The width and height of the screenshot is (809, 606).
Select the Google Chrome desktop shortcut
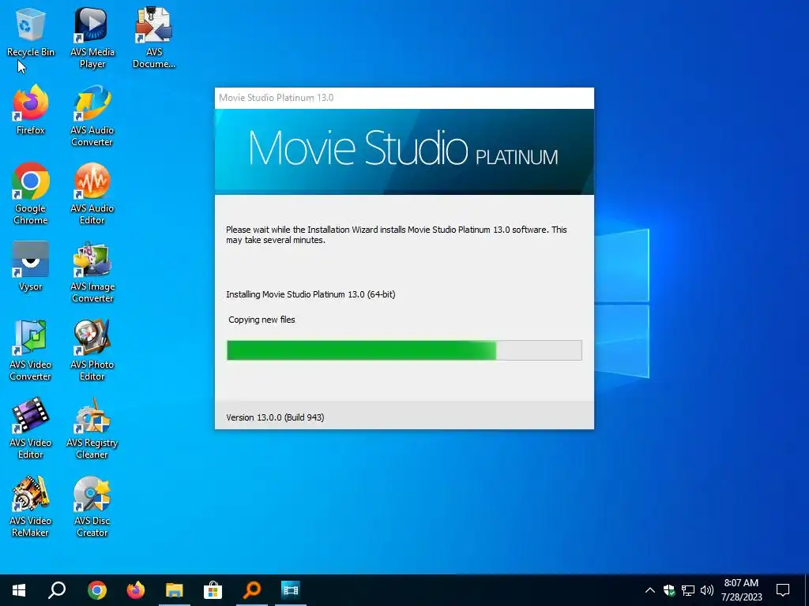point(31,194)
